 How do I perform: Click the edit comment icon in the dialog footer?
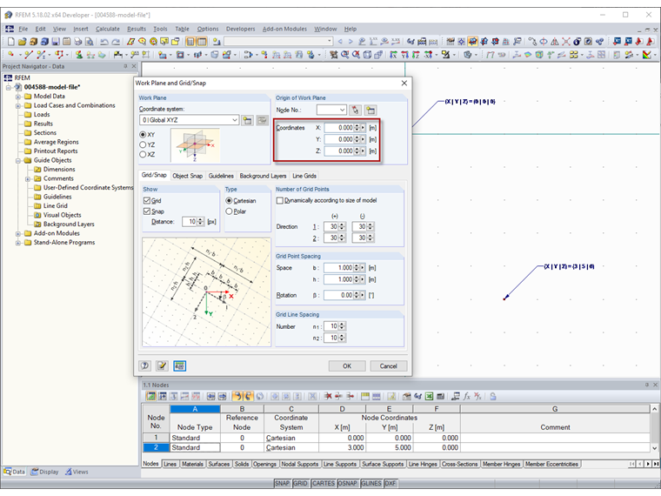163,366
